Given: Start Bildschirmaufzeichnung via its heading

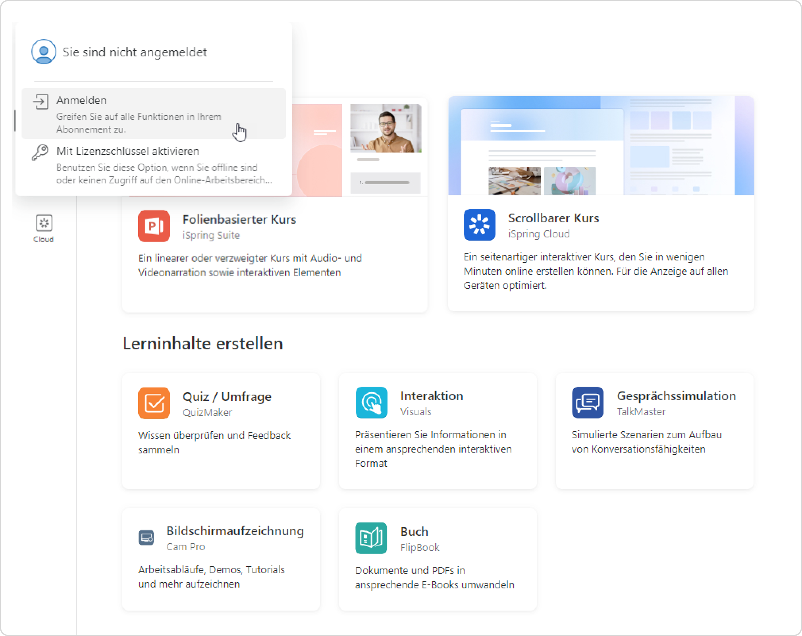Looking at the screenshot, I should click(235, 531).
